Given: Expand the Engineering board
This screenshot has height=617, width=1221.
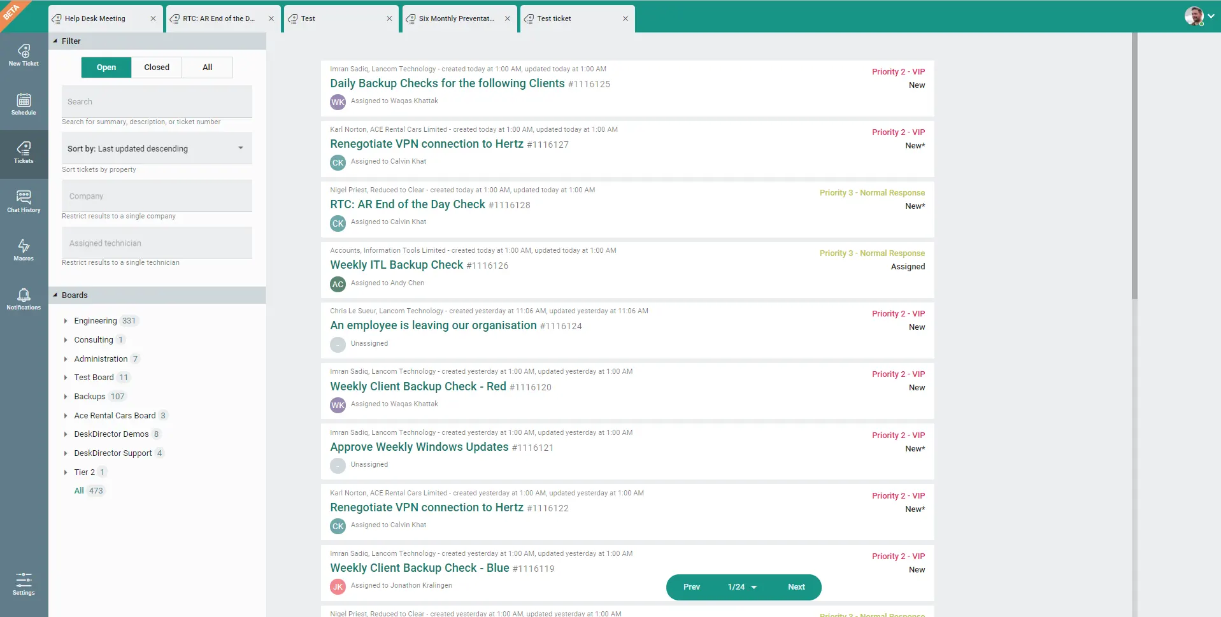Looking at the screenshot, I should point(66,321).
